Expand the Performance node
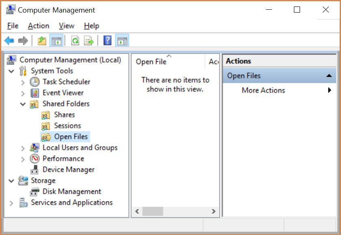The height and width of the screenshot is (235, 341). tap(23, 159)
